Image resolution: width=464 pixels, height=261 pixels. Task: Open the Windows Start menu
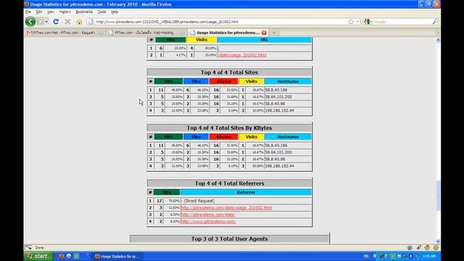pos(38,256)
